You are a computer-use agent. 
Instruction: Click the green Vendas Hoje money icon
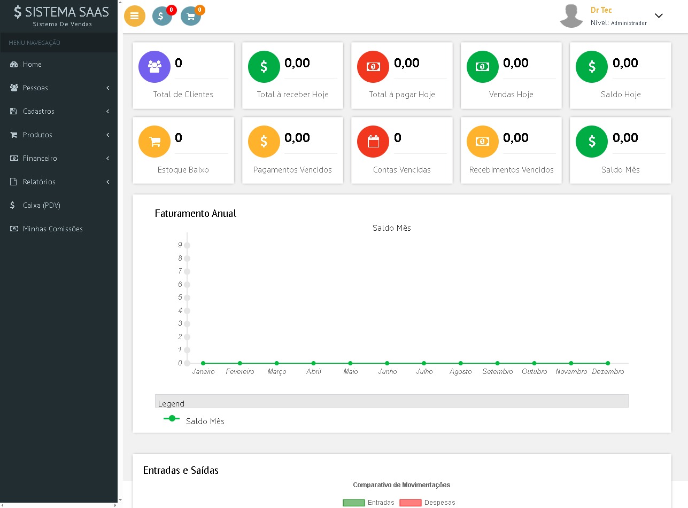[x=483, y=67]
